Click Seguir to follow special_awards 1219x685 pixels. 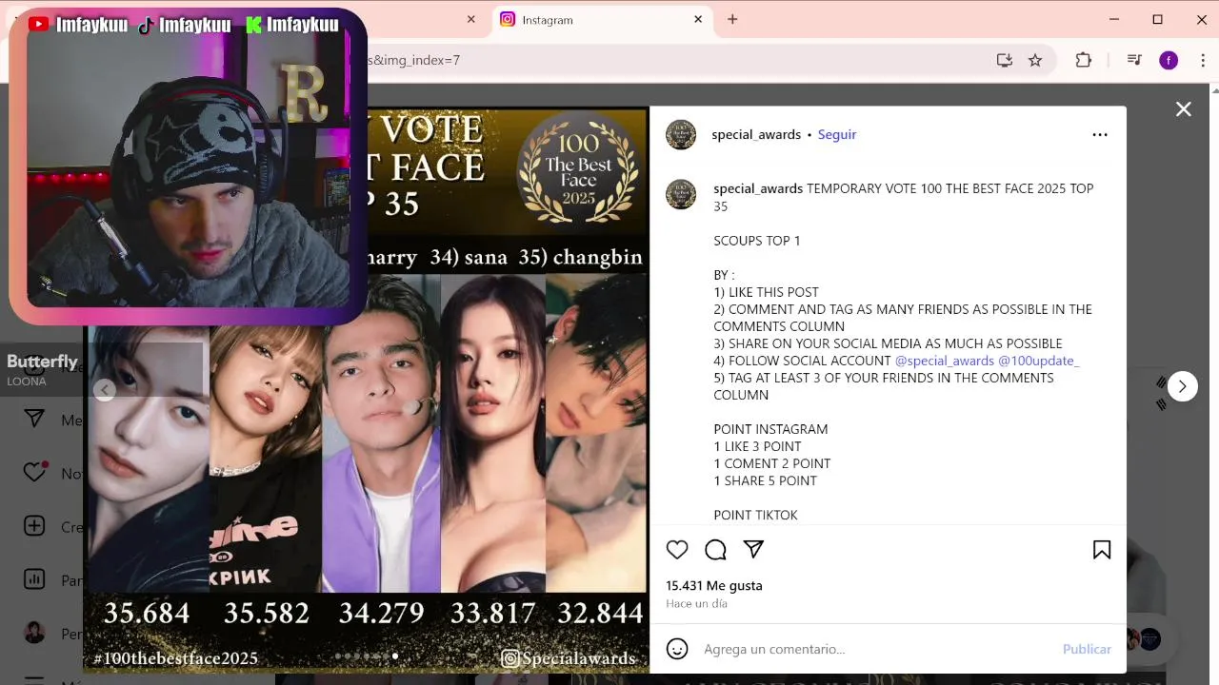(x=837, y=134)
